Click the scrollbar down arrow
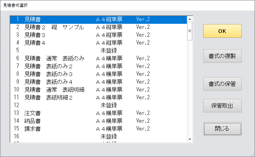The height and width of the screenshot is (157, 255). (x=190, y=139)
